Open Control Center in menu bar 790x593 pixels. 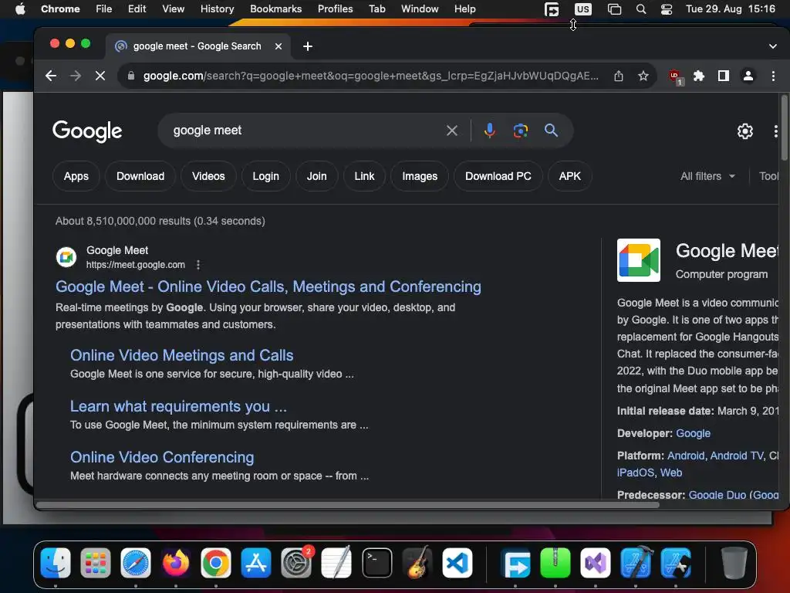click(667, 9)
